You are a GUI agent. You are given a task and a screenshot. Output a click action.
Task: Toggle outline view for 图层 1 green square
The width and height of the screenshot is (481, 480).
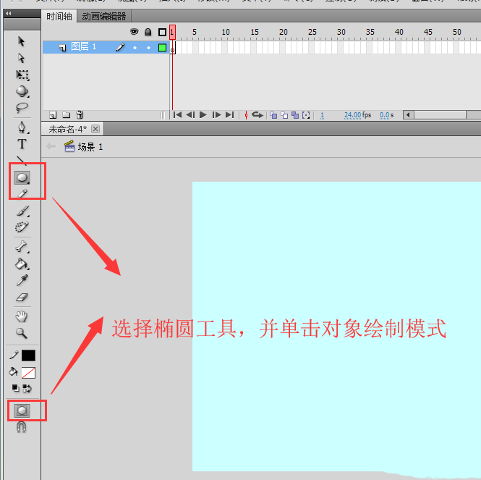coord(162,48)
